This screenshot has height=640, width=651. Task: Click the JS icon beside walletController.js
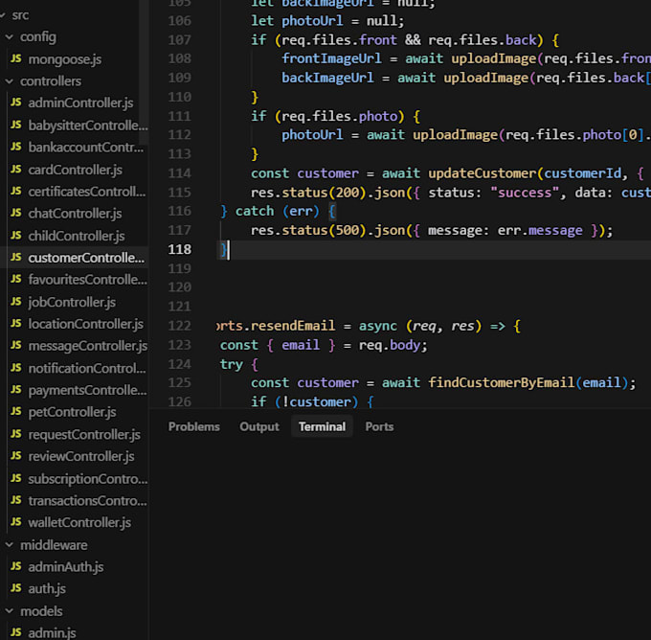tap(16, 522)
